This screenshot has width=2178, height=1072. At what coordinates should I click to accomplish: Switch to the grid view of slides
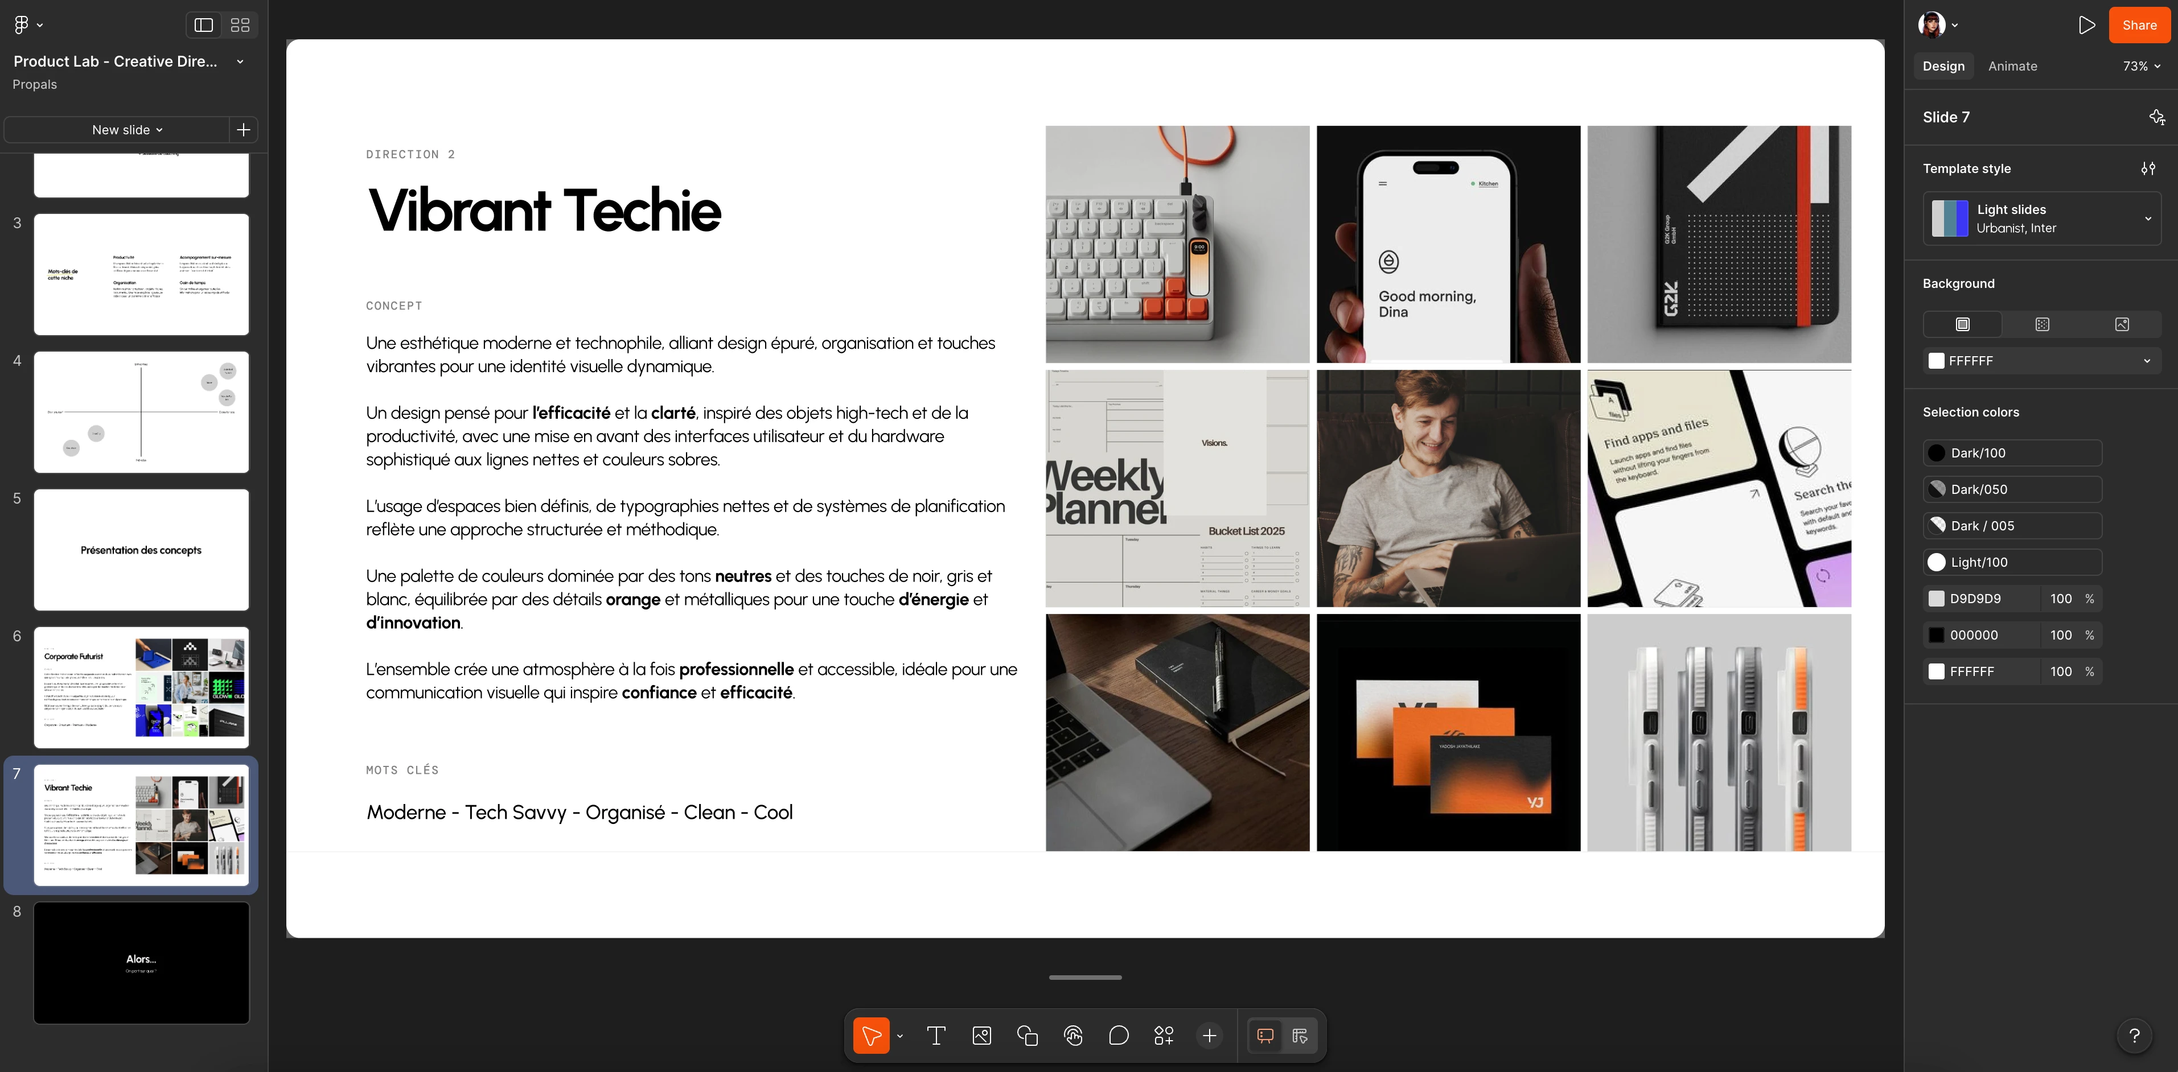point(240,26)
